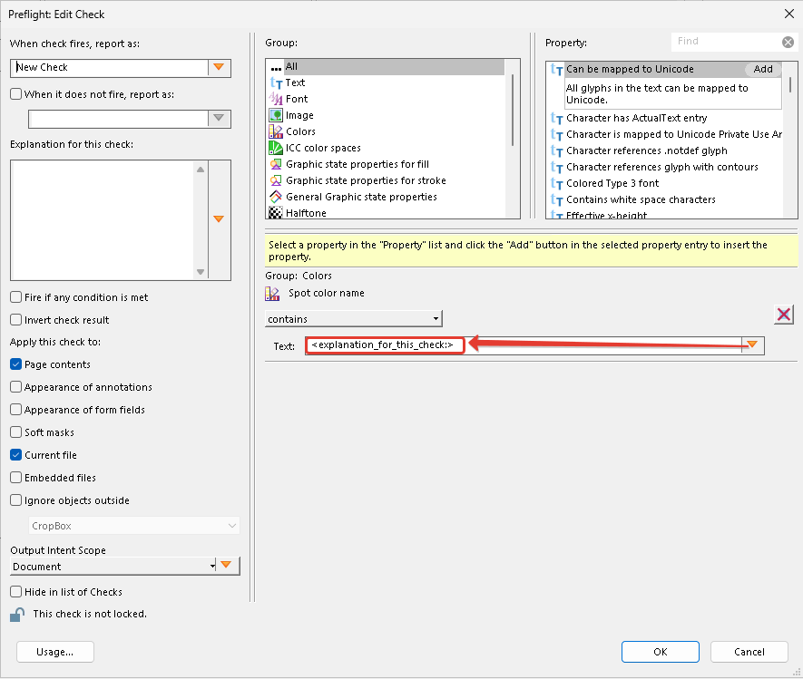
Task: Click the Image group icon
Action: pos(276,115)
